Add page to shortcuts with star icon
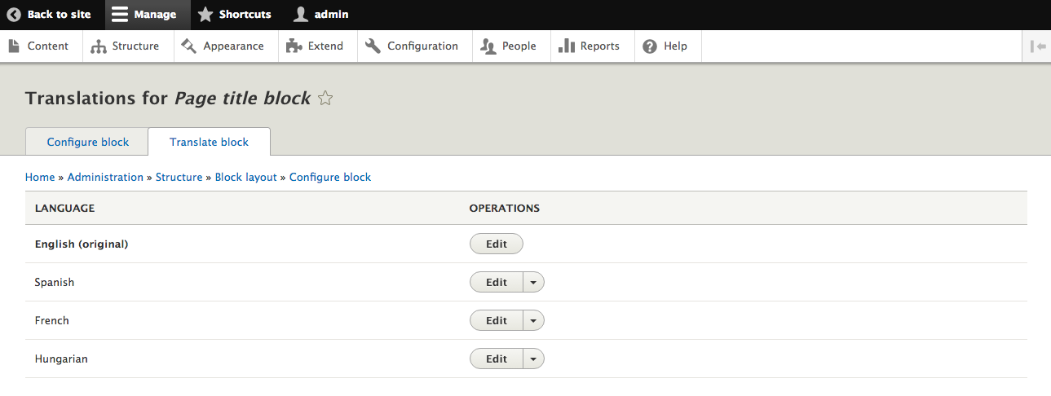This screenshot has width=1051, height=396. pos(325,99)
